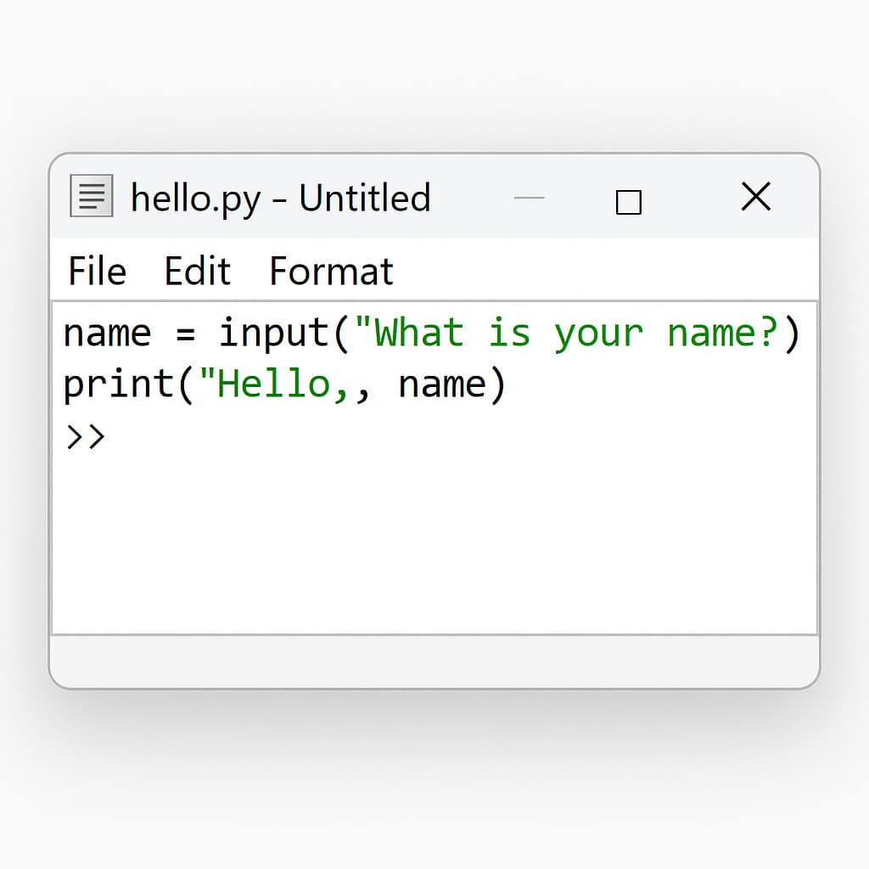869x869 pixels.
Task: Click the document icon in the title bar
Action: click(90, 197)
